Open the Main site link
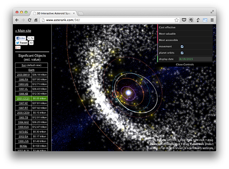The height and width of the screenshot is (169, 229). (x=23, y=31)
